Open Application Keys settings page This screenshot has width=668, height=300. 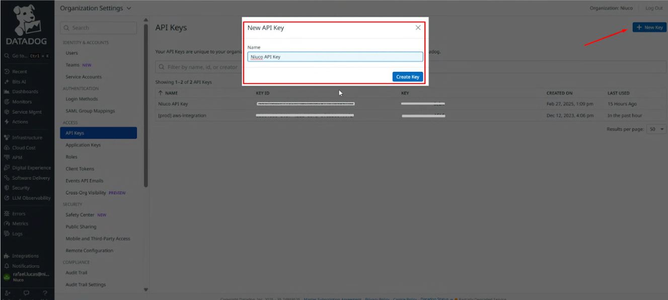83,145
